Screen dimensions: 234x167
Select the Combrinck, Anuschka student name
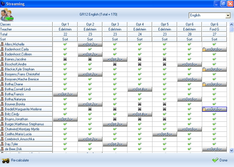[x=20, y=139]
